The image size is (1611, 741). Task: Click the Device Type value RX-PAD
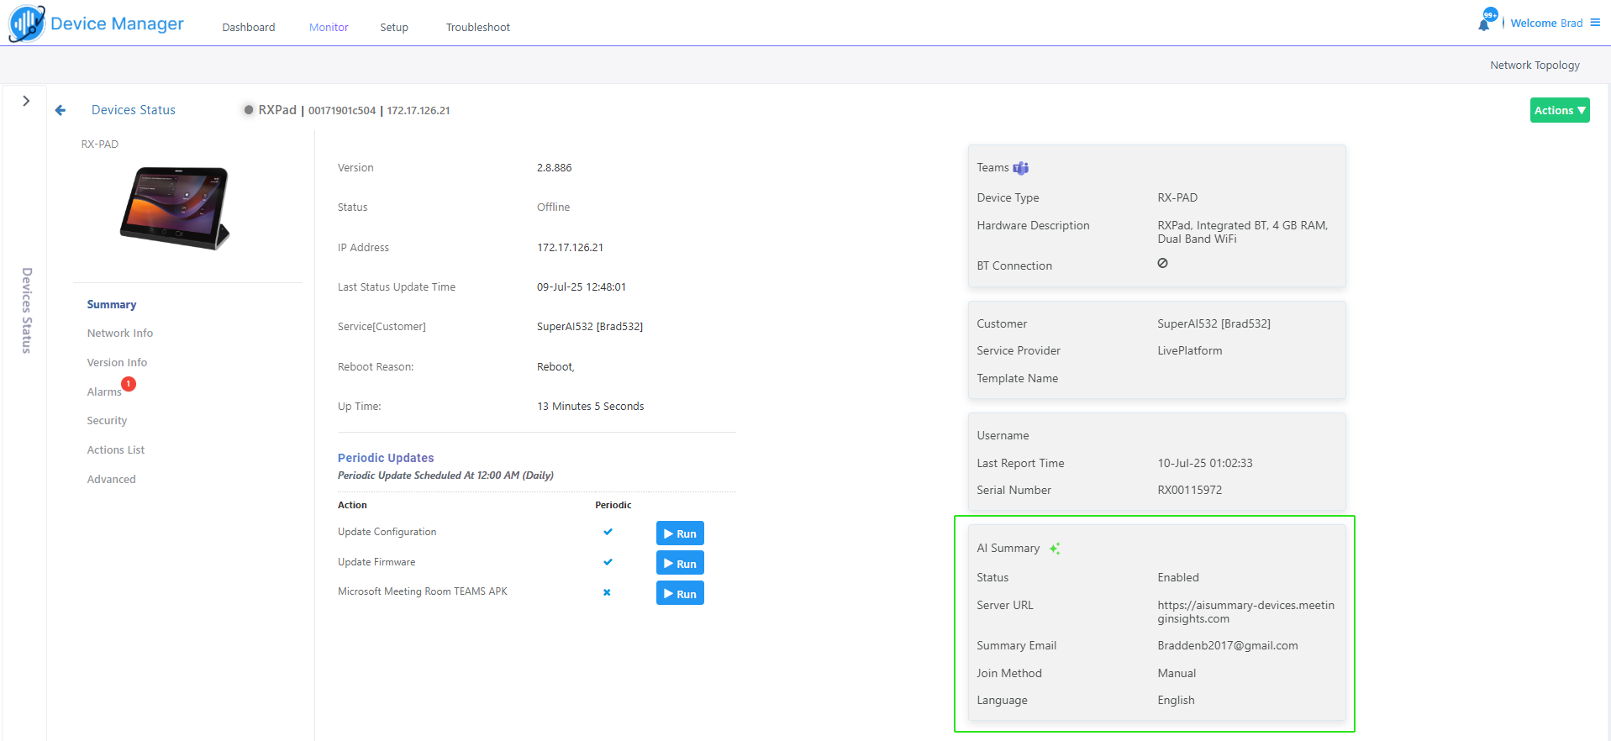pos(1177,198)
